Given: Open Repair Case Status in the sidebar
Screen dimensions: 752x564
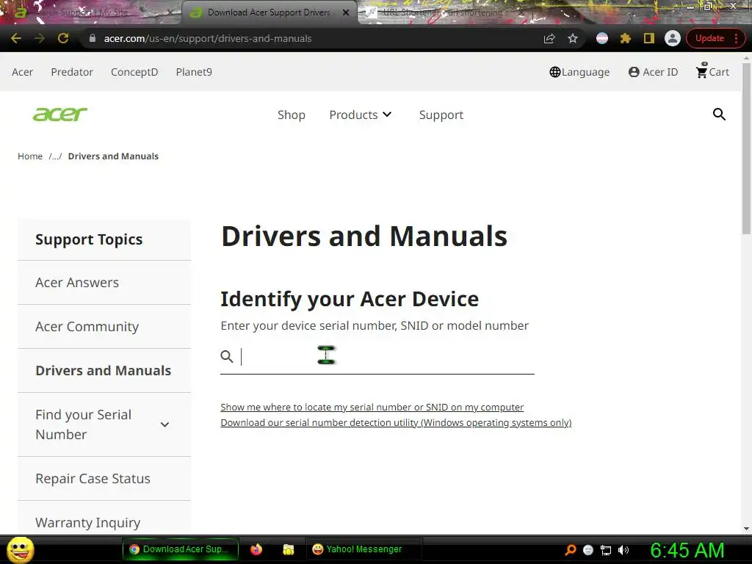Looking at the screenshot, I should point(104,479).
